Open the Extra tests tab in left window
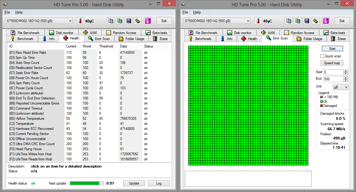Screen dimensions: 356x192 (156, 33)
